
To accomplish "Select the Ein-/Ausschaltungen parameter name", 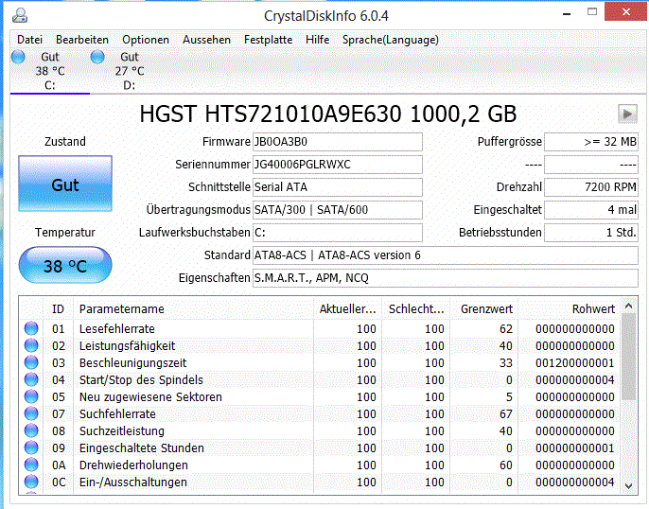I will 132,483.
